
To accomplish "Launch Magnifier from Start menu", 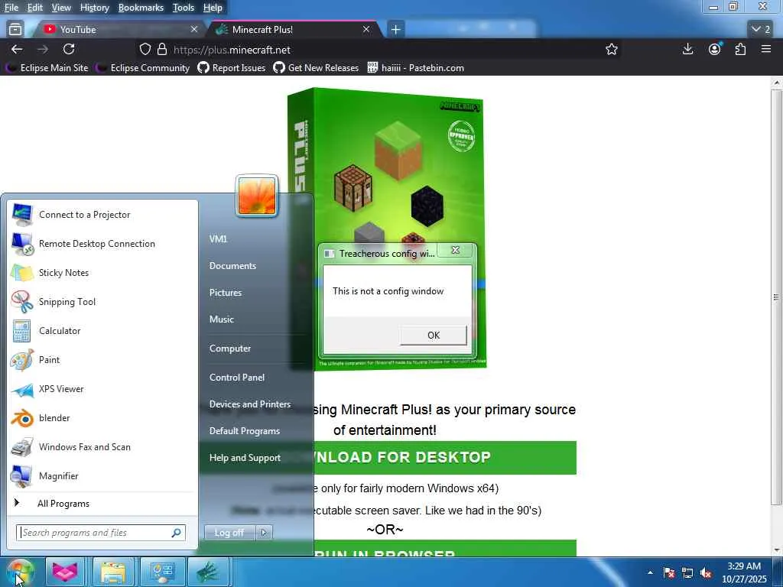I will tap(102, 475).
